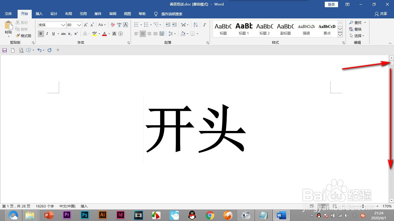Viewport: 394px width, 221px height.
Task: Toggle character shading (gray A)
Action: click(114, 34)
